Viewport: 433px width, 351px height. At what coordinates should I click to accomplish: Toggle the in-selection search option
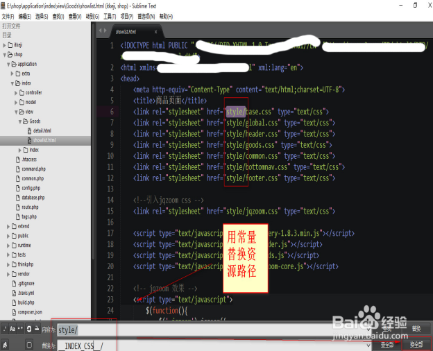[x=37, y=329]
